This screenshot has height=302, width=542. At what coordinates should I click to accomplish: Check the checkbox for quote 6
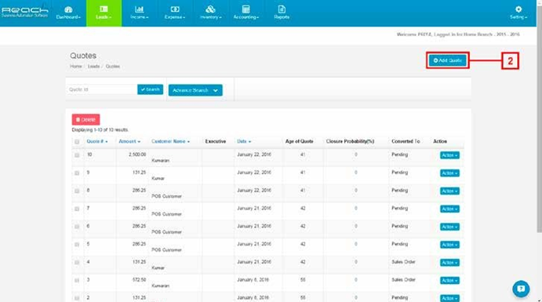tap(77, 227)
